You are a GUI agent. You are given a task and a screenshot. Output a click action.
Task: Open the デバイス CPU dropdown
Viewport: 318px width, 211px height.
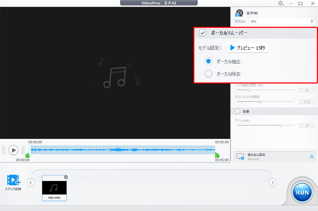coord(282,21)
